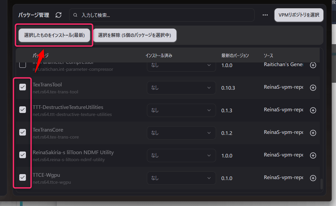This screenshot has width=336, height=206.
Task: Click the net.raitichan.int-parameter-compressor ID
Action: click(x=73, y=69)
